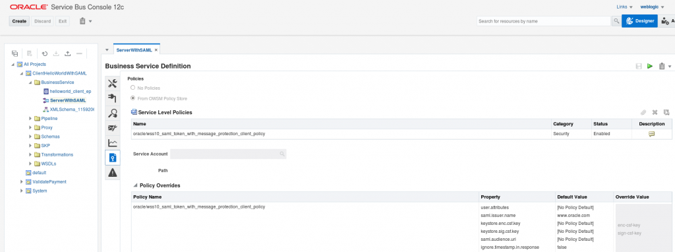The width and height of the screenshot is (675, 252).
Task: Click the refresh icon in project toolbar
Action: (x=45, y=53)
